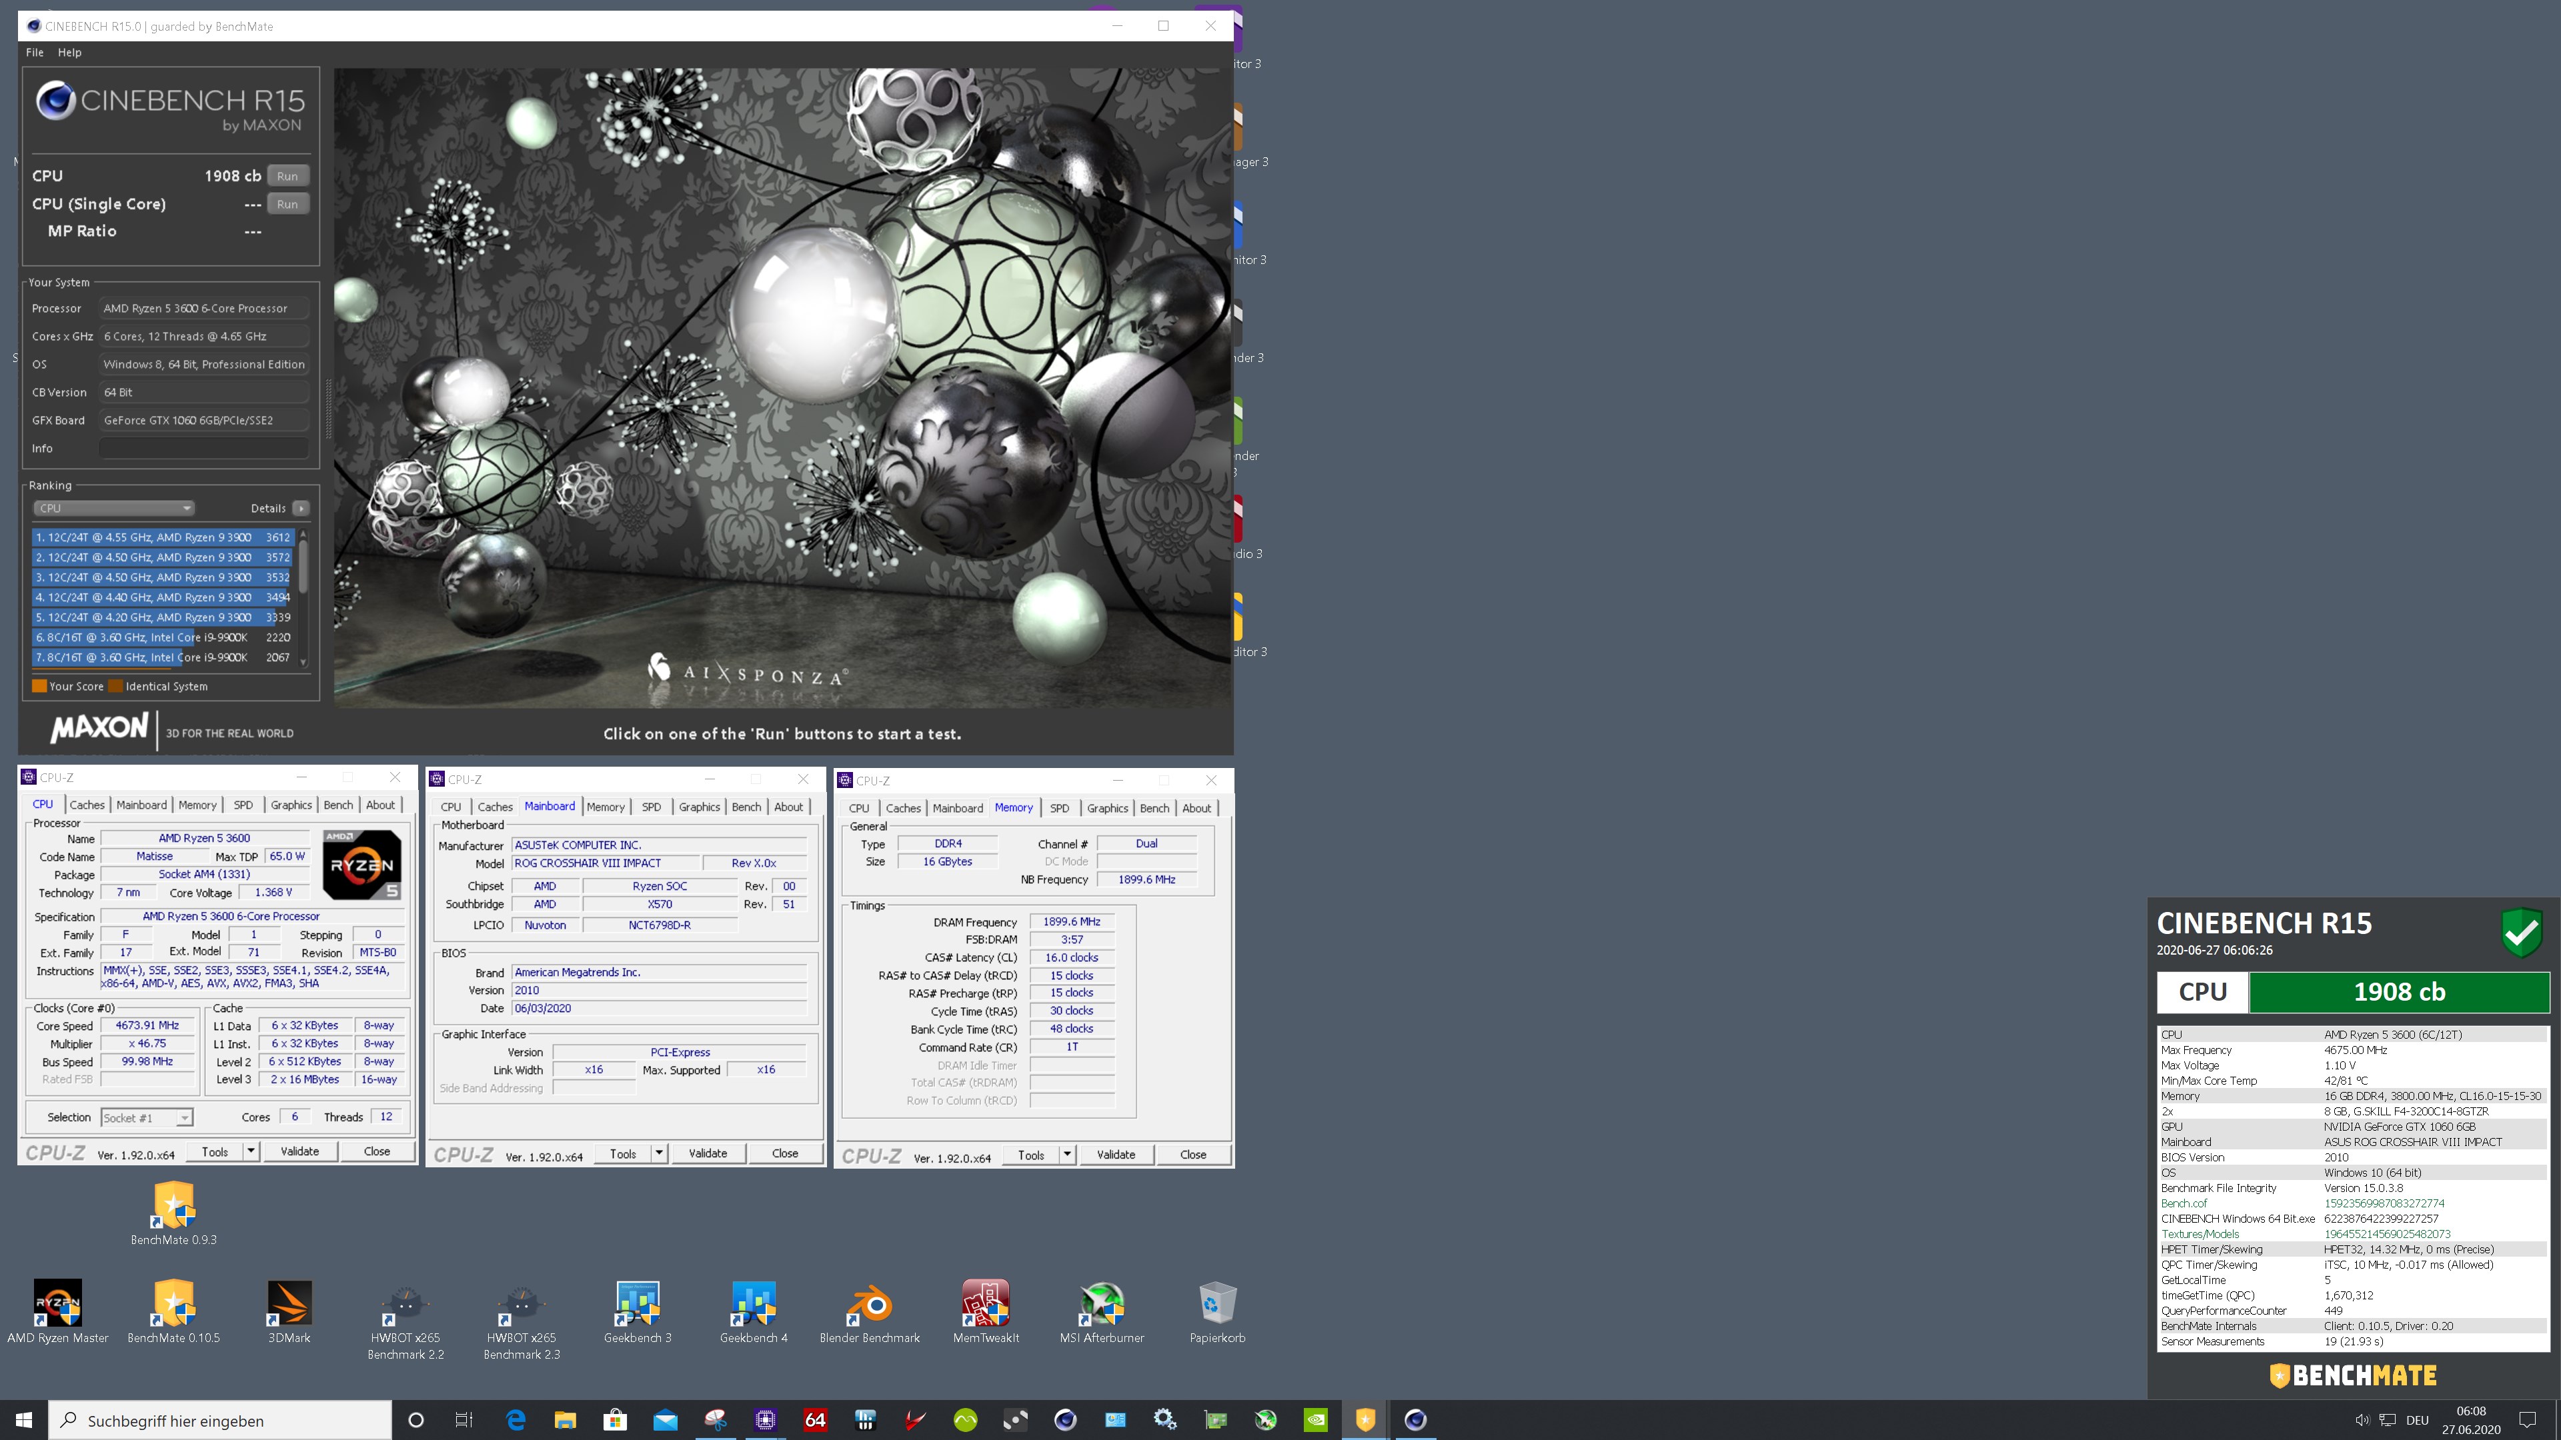Screen dimensions: 2561x1440
Task: Click Bench.cof link in BenchMate panel
Action: 2184,1203
